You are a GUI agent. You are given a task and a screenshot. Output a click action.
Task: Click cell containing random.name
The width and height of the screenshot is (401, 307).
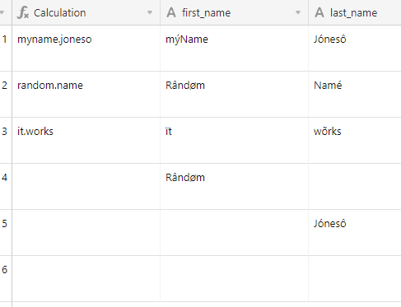[86, 95]
